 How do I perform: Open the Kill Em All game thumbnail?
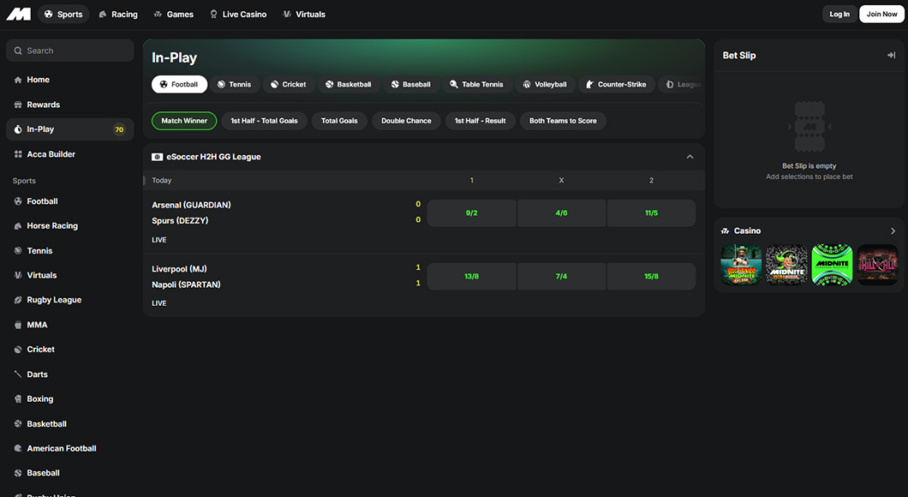878,265
